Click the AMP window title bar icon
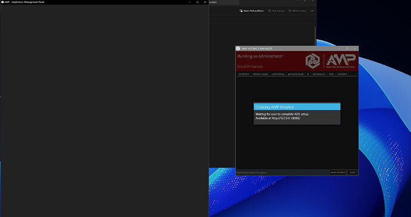 coord(2,2)
